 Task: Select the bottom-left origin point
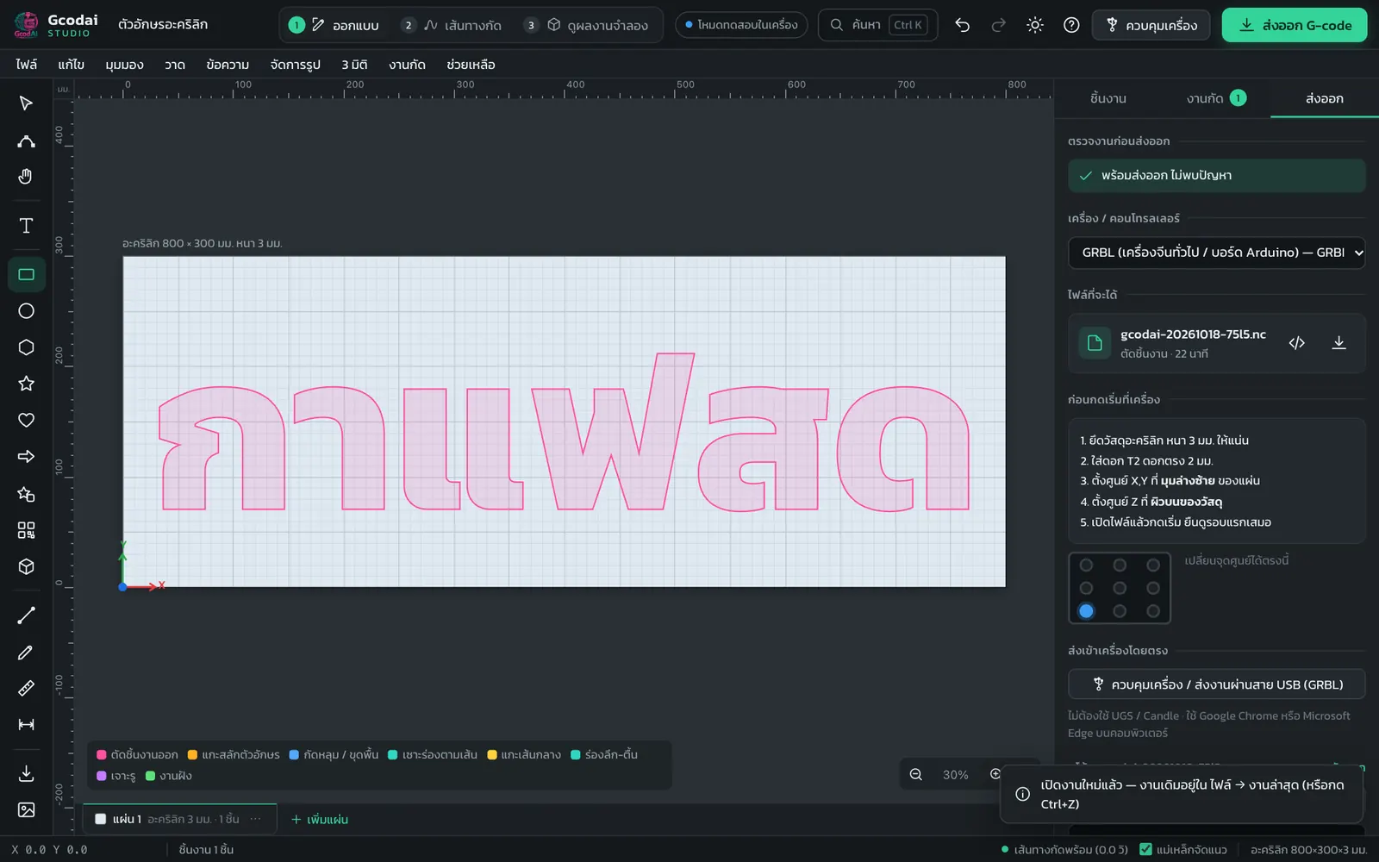pyautogui.click(x=1086, y=611)
